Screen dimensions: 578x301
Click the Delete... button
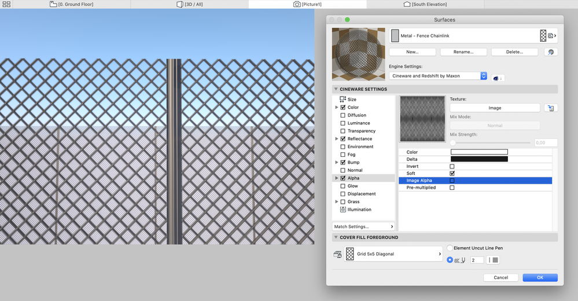pos(514,52)
